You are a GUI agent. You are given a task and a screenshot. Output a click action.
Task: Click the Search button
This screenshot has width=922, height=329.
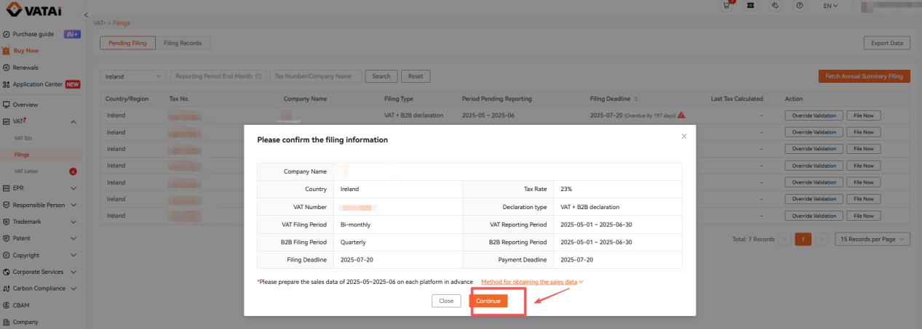point(382,76)
